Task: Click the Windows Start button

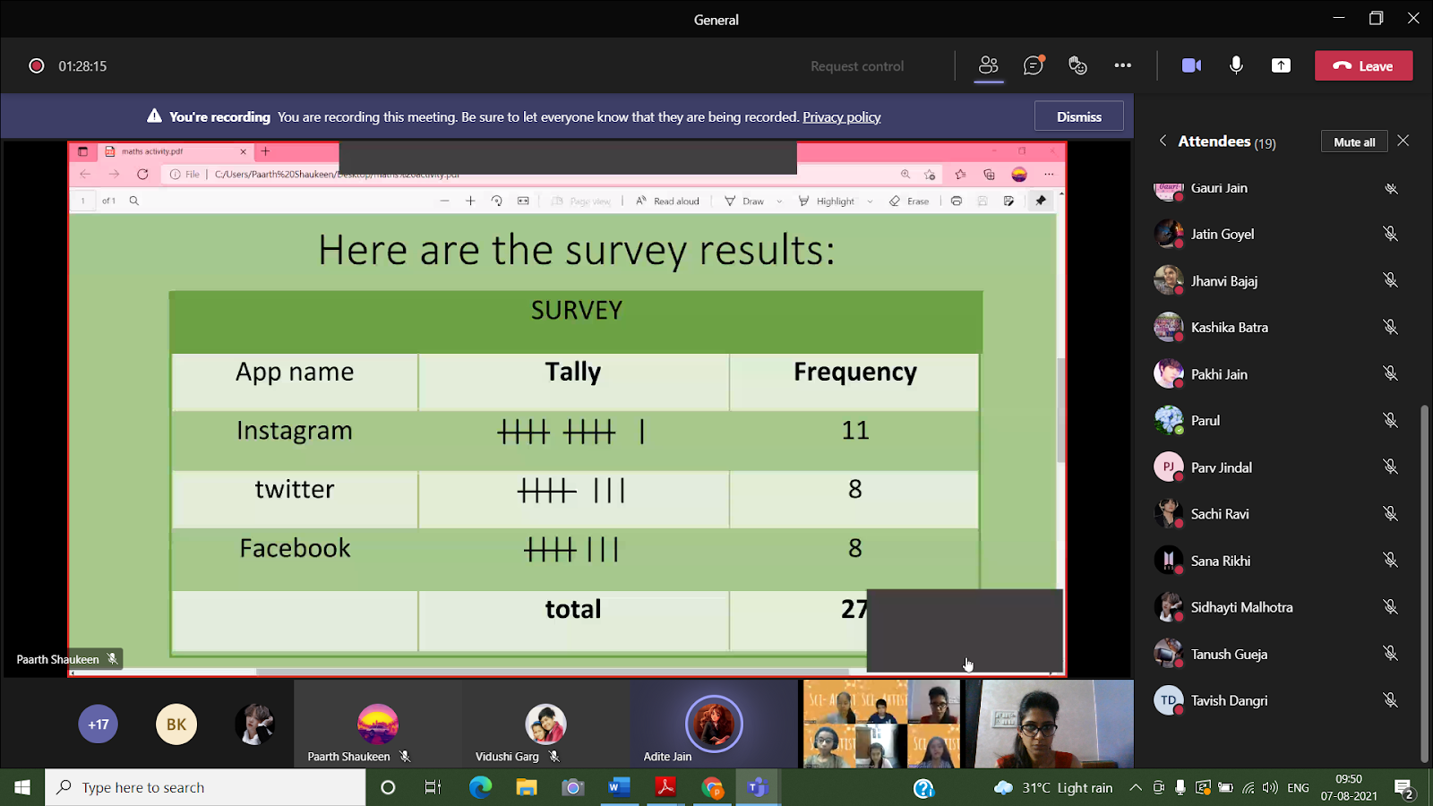Action: point(22,787)
